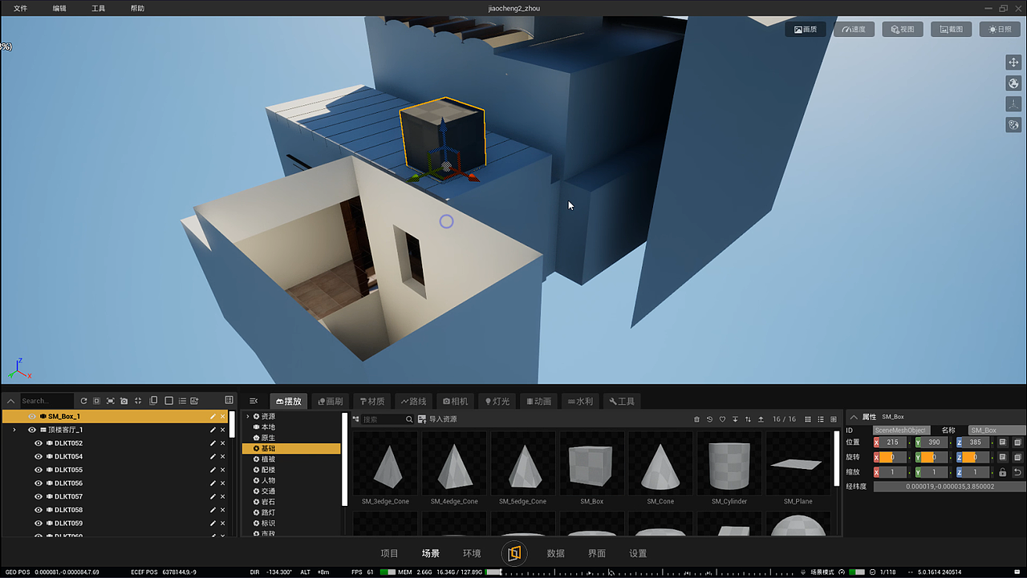Switch asset browser to grid view
Image resolution: width=1027 pixels, height=578 pixels.
click(x=807, y=419)
